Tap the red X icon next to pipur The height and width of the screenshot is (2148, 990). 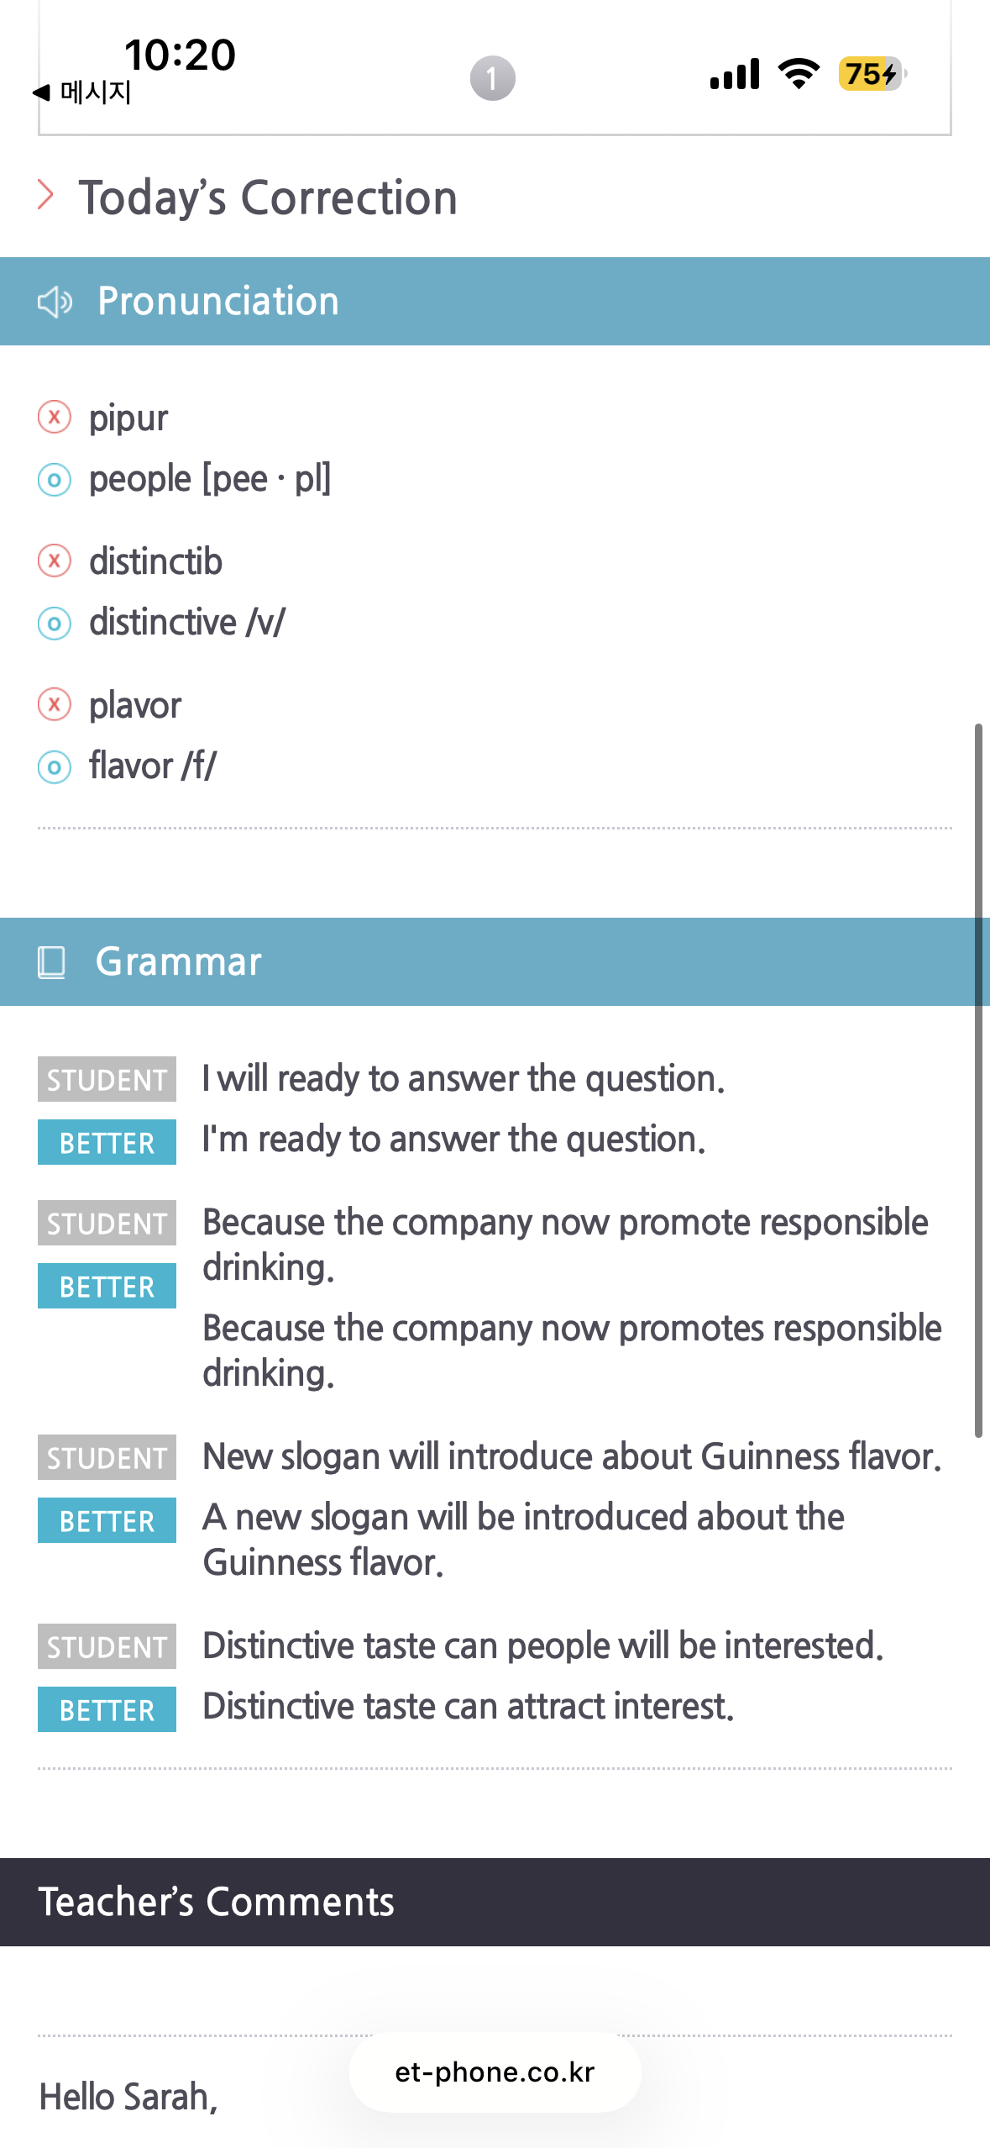[55, 417]
